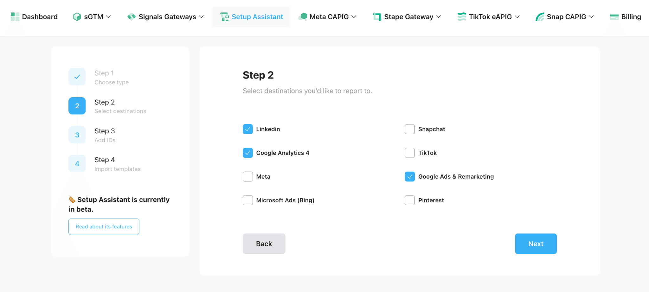Uncheck Google Analytics 4 destination
649x292 pixels.
point(248,153)
